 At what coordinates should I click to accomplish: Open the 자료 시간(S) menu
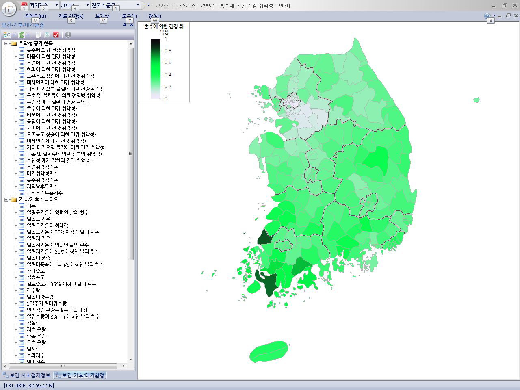pos(71,16)
